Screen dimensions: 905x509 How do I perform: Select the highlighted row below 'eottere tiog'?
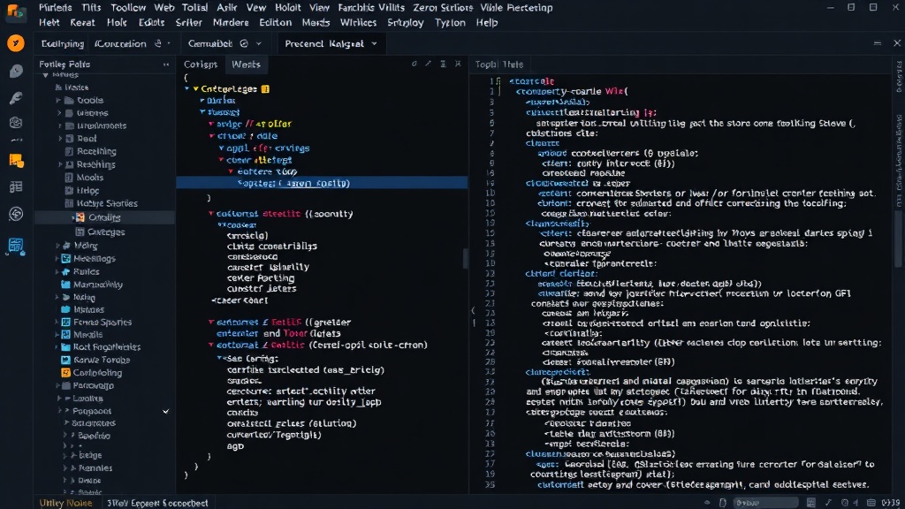pyautogui.click(x=322, y=183)
